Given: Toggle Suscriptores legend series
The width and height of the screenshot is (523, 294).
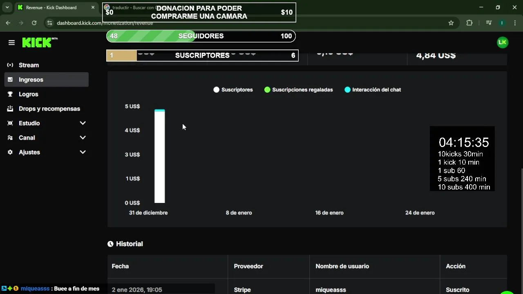Looking at the screenshot, I should click(x=233, y=89).
